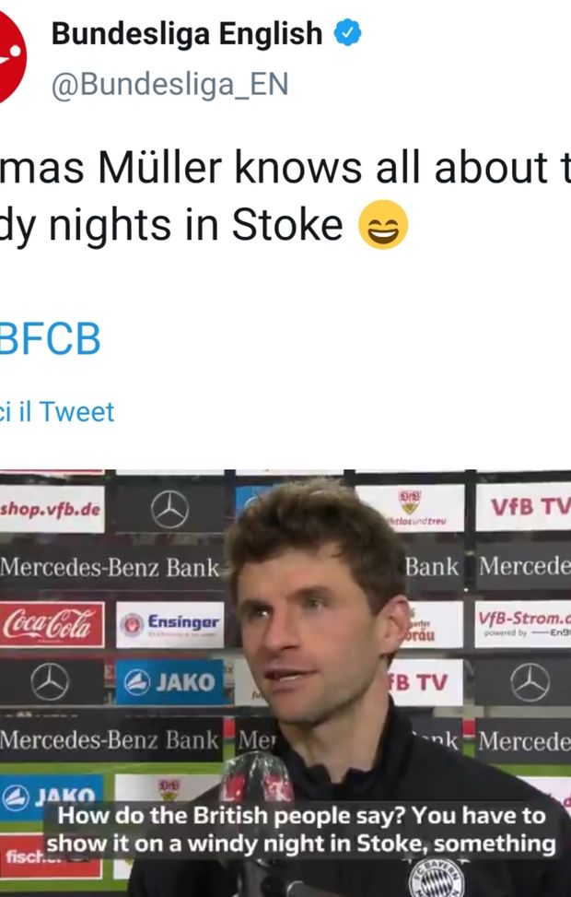571x897 pixels.
Task: Click the shop.vfb.de banner
Action: pyautogui.click(x=52, y=509)
